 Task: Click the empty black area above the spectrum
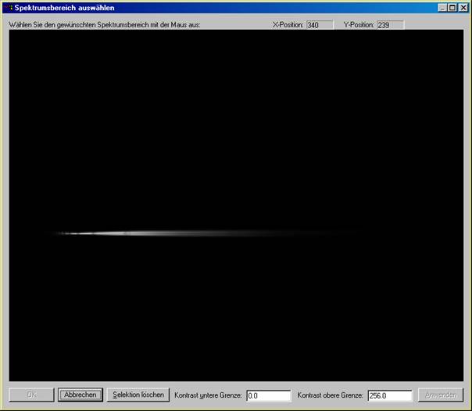coord(234,117)
